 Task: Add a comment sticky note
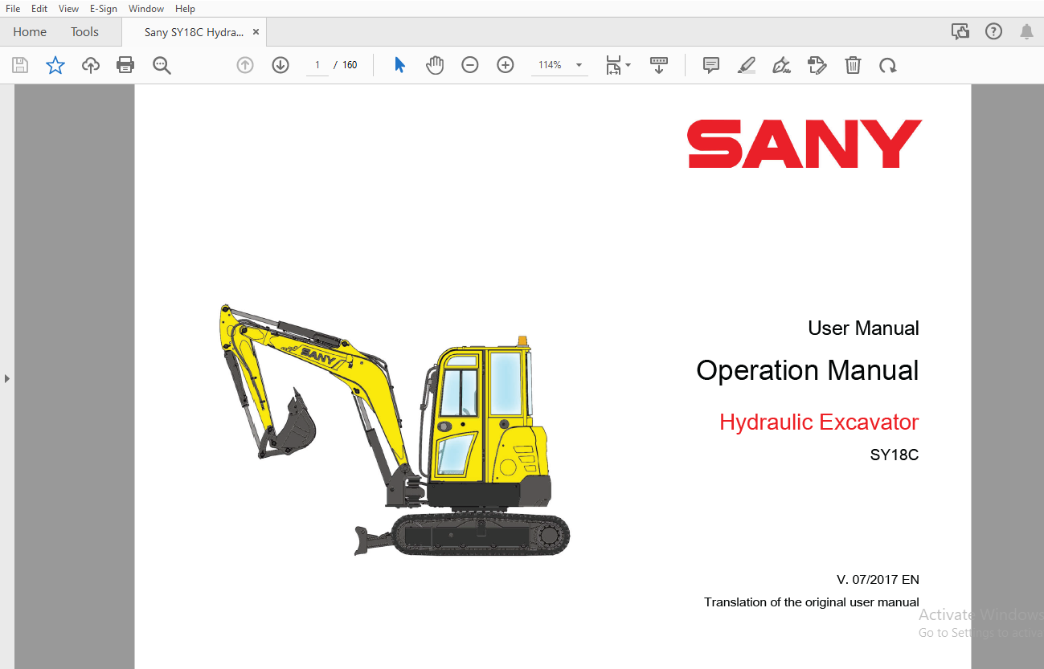711,65
